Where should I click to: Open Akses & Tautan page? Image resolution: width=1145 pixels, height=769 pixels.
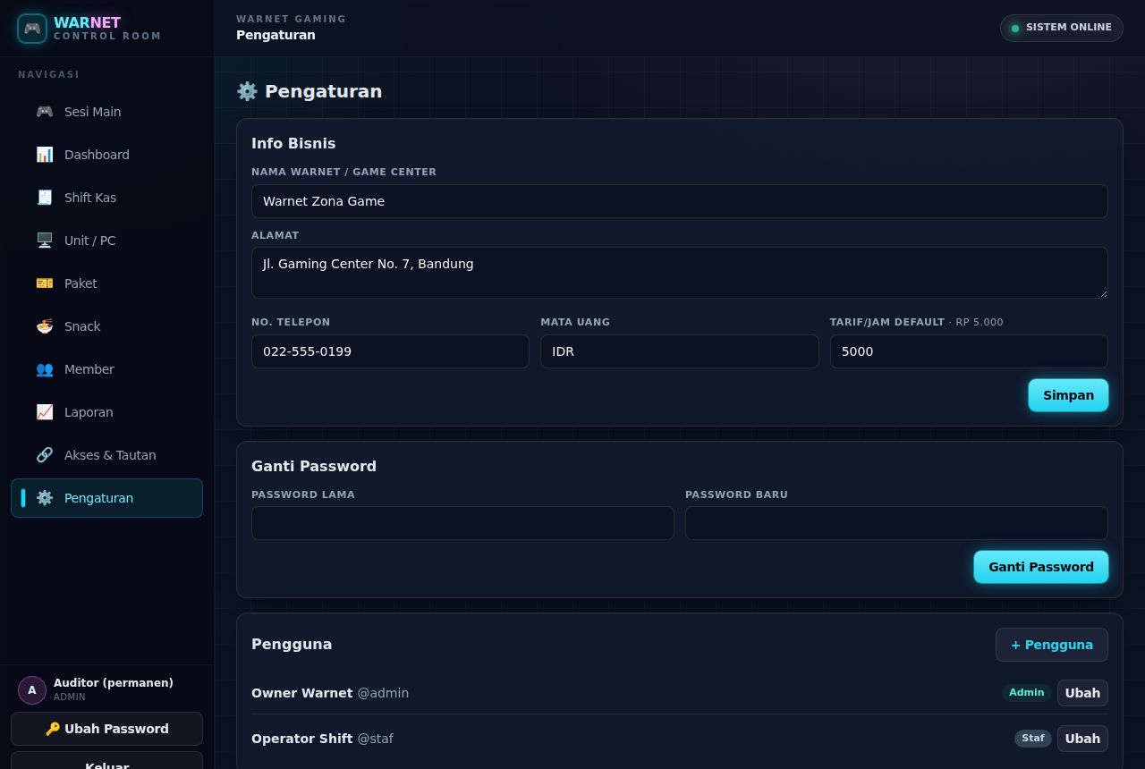click(x=106, y=455)
